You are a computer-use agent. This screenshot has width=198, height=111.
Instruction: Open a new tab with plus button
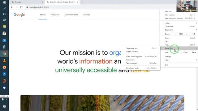click(x=83, y=2)
